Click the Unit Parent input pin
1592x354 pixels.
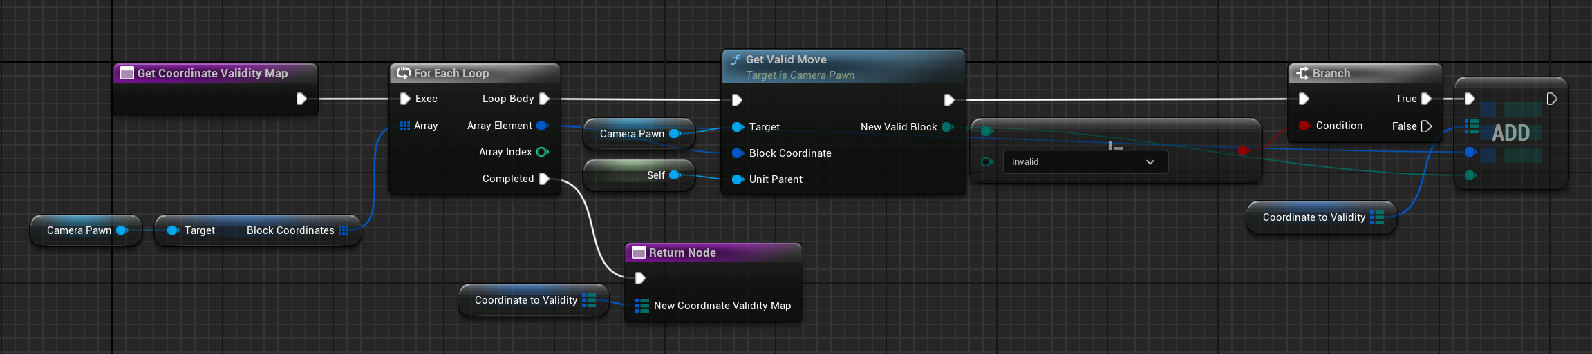[x=737, y=179]
